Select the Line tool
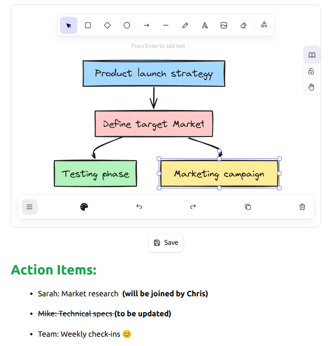 [166, 26]
